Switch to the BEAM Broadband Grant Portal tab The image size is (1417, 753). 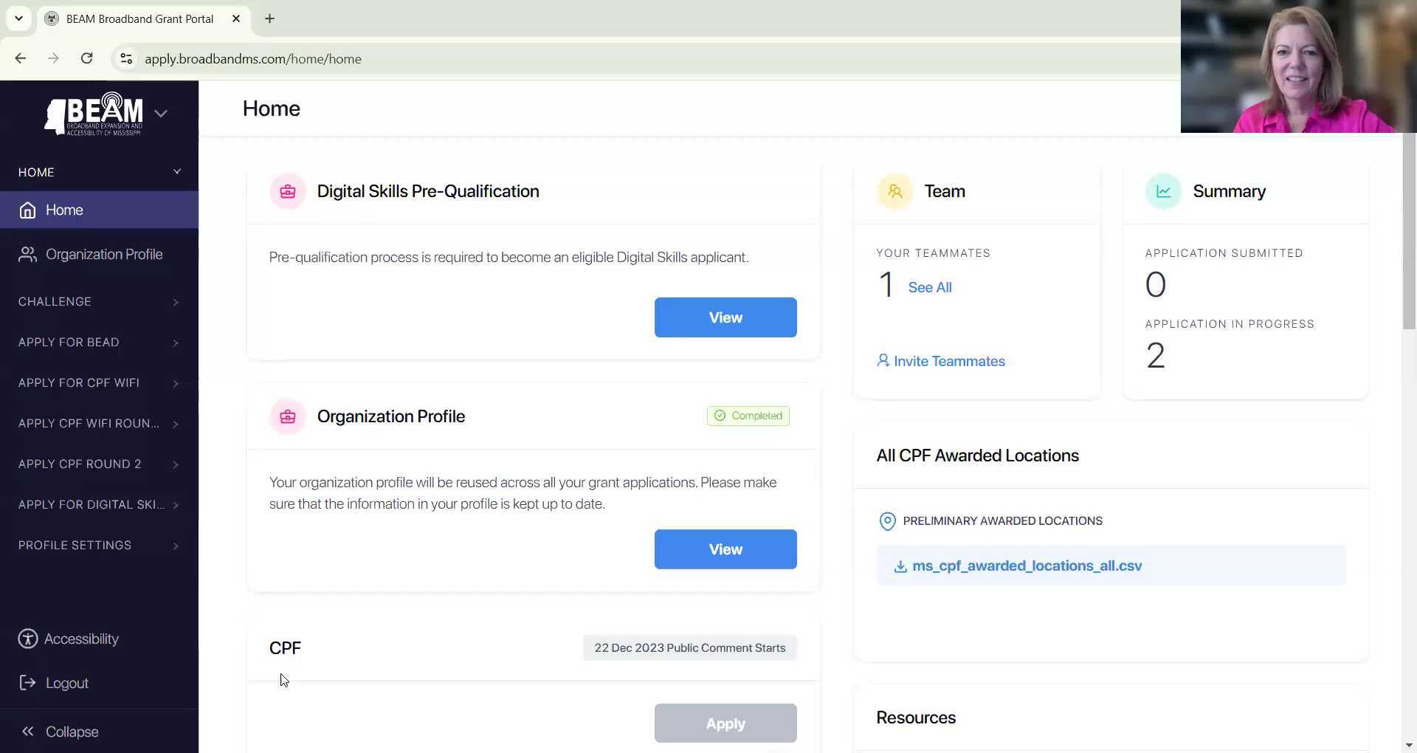pos(139,18)
